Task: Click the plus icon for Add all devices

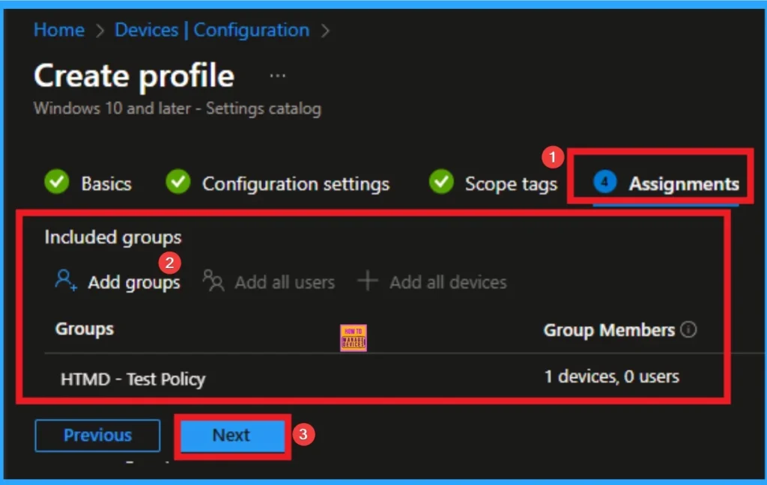Action: pos(368,281)
